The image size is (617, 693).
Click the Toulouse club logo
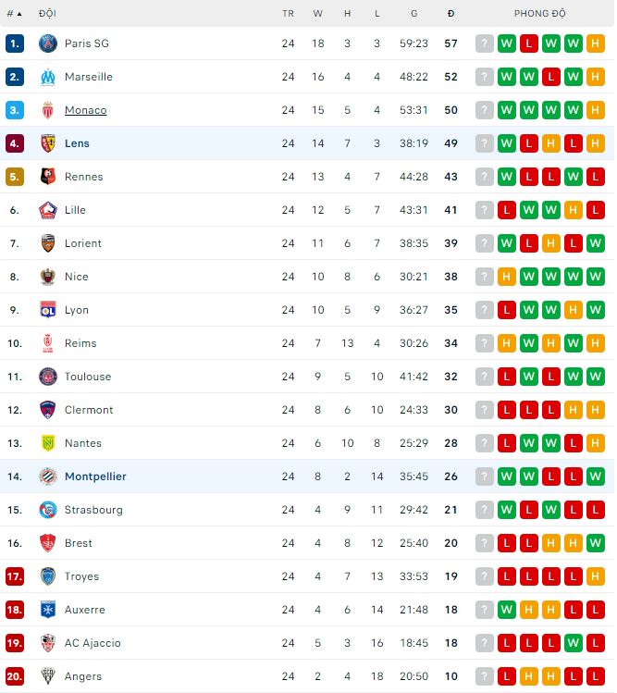tap(48, 377)
